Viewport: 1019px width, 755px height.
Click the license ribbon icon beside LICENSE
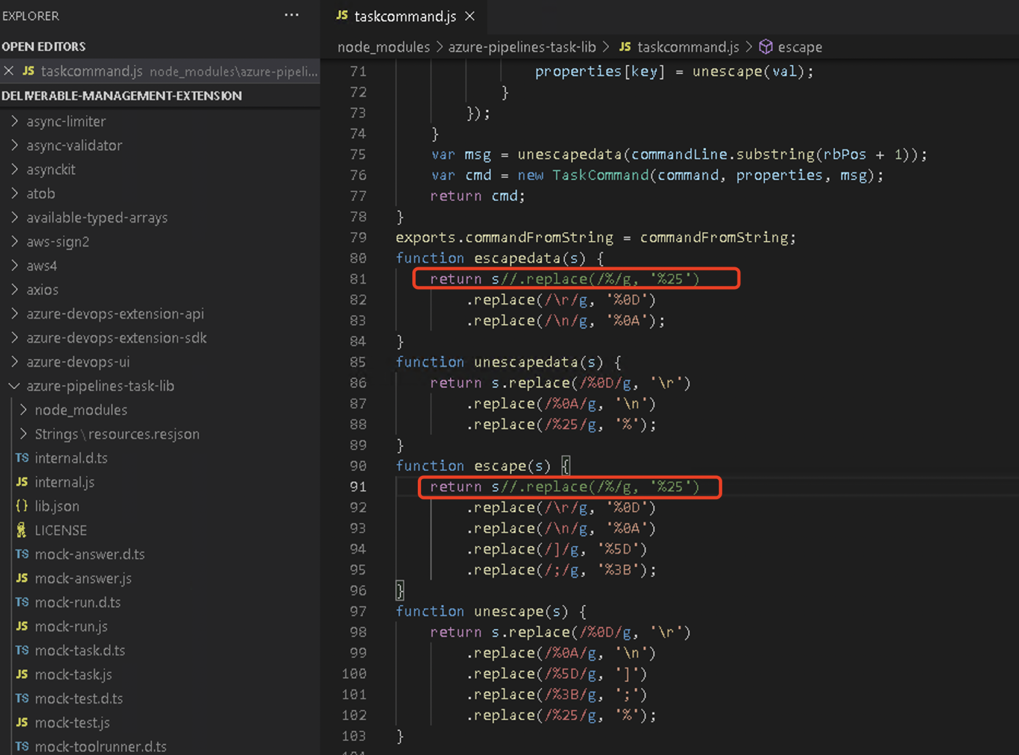(22, 531)
